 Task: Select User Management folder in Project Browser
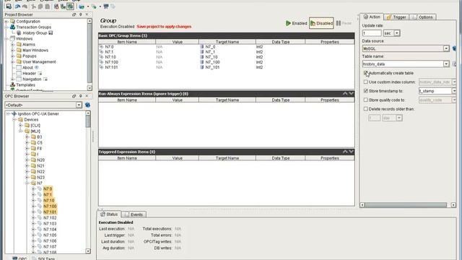[39, 61]
